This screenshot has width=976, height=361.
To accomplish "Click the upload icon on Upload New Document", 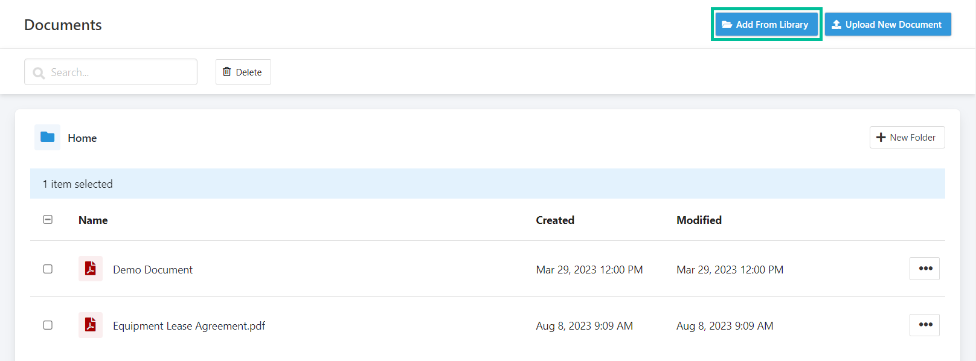I will (x=837, y=24).
